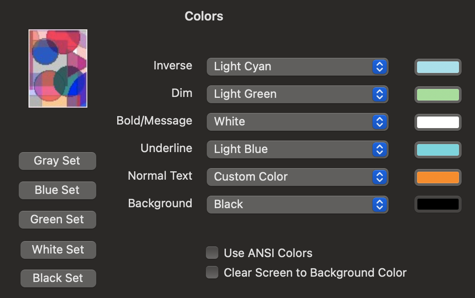The image size is (475, 298).
Task: Toggle Clear Screen to Background Color checkbox
Action: (212, 273)
